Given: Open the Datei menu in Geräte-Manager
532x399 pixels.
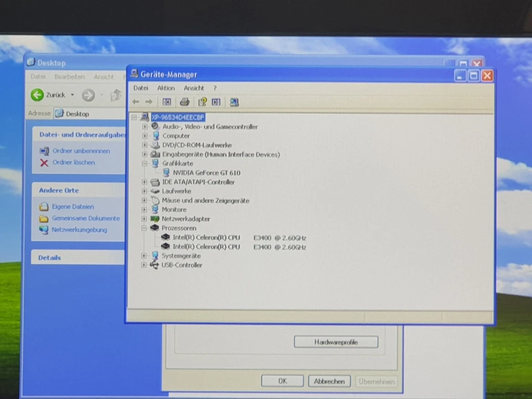Looking at the screenshot, I should [x=141, y=88].
